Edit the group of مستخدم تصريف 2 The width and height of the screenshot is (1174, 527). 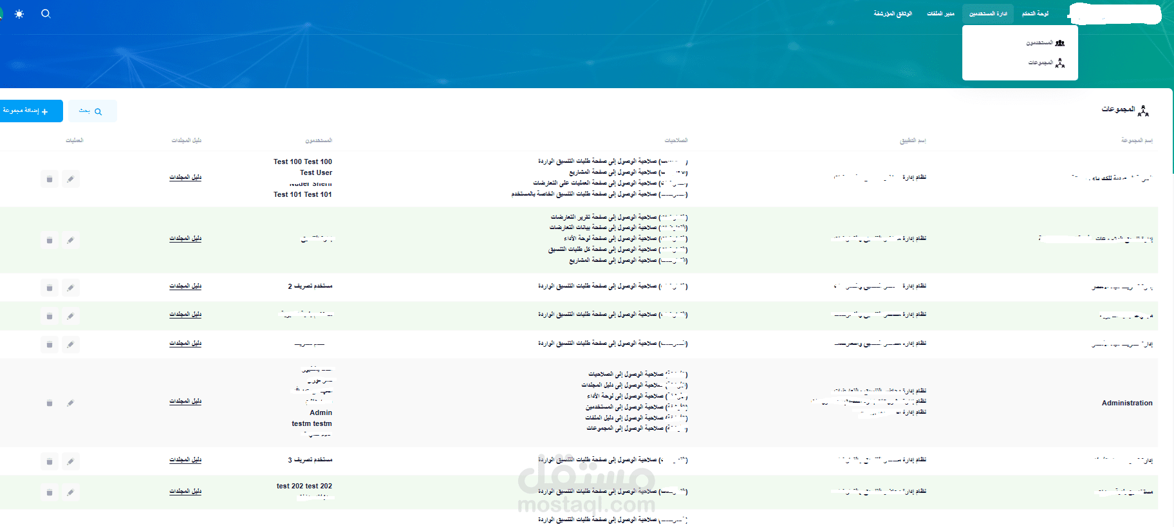pyautogui.click(x=71, y=288)
